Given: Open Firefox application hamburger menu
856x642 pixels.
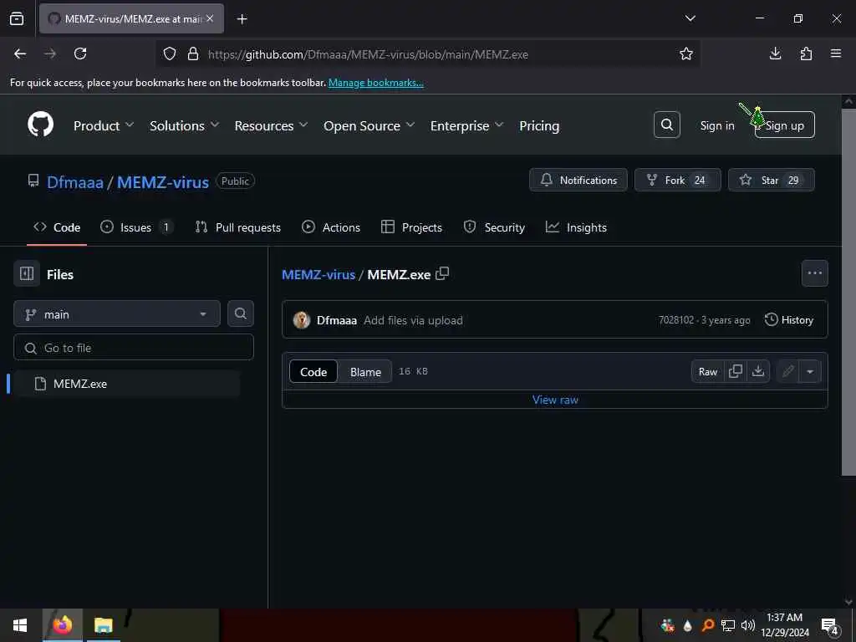Looking at the screenshot, I should click(x=836, y=53).
